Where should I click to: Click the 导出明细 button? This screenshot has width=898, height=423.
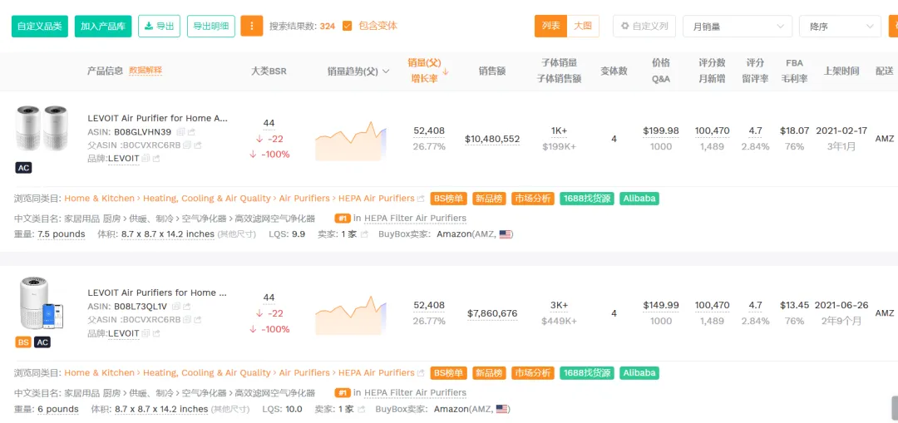210,27
